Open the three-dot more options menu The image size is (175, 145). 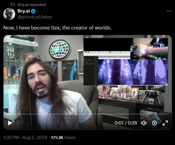coord(169,11)
